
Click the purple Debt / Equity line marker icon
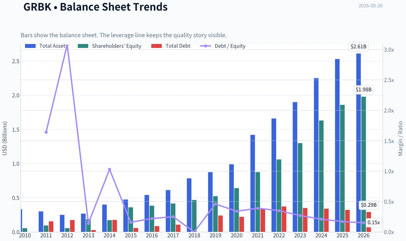(x=206, y=46)
